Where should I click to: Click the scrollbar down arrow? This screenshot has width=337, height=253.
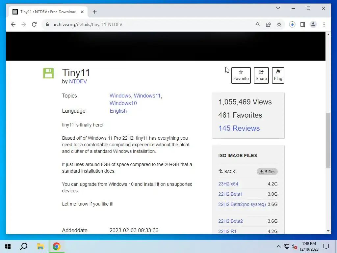click(x=328, y=231)
